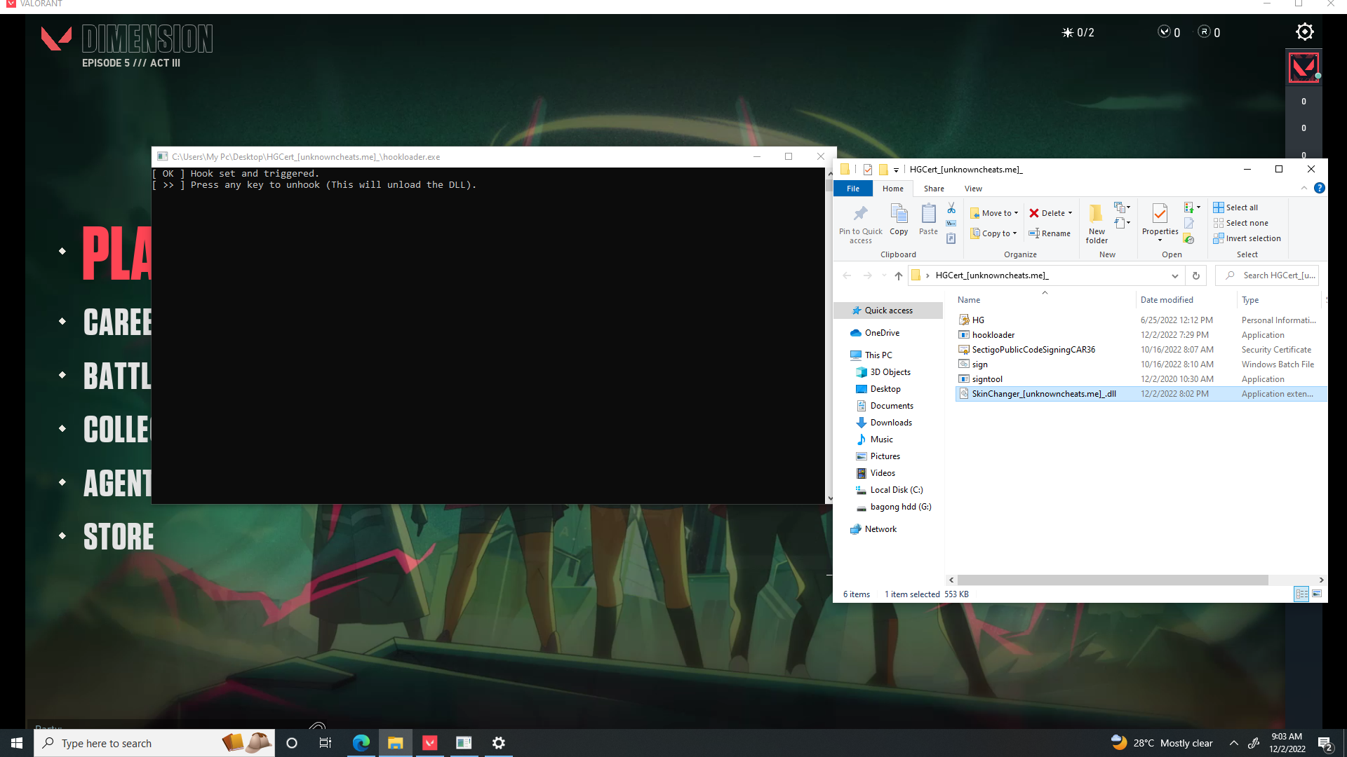Image resolution: width=1347 pixels, height=757 pixels.
Task: Click the History icon in Open group
Action: click(x=1188, y=239)
